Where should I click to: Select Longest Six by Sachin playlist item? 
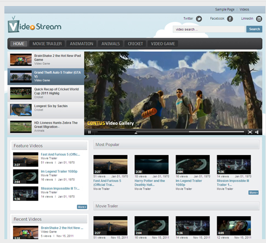click(46, 110)
